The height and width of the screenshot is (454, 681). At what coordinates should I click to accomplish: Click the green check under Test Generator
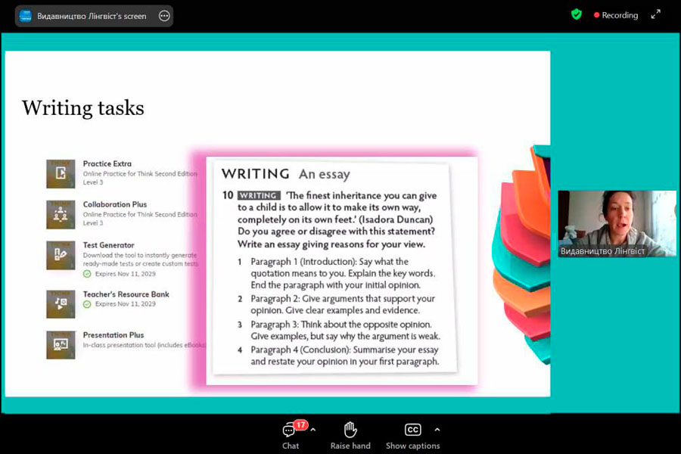tap(87, 274)
